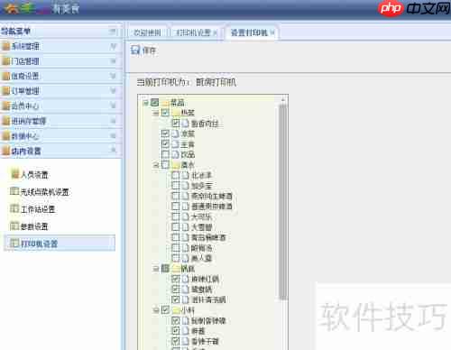Check the 饮品 checkbox

tap(165, 154)
